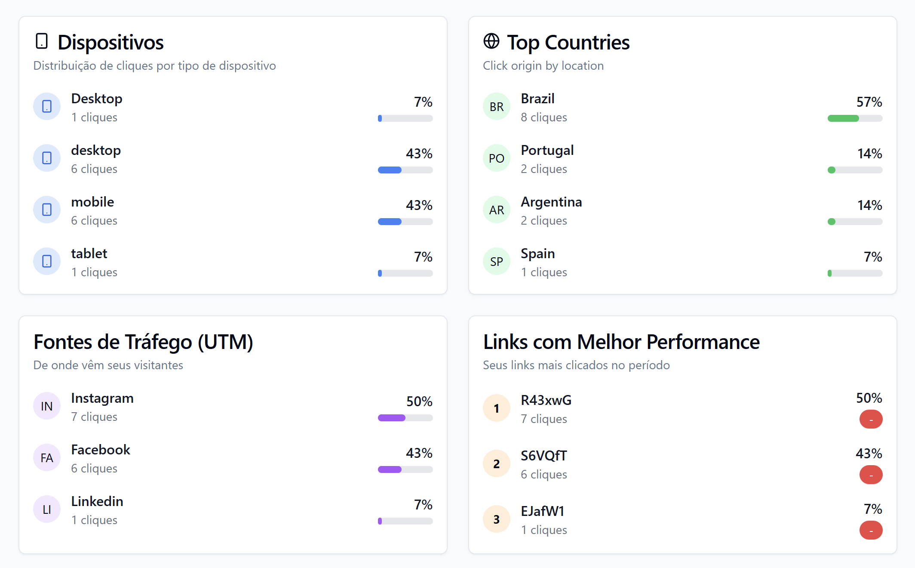Screen dimensions: 915x568
Task: Click the mobile row device icon
Action: tap(47, 210)
